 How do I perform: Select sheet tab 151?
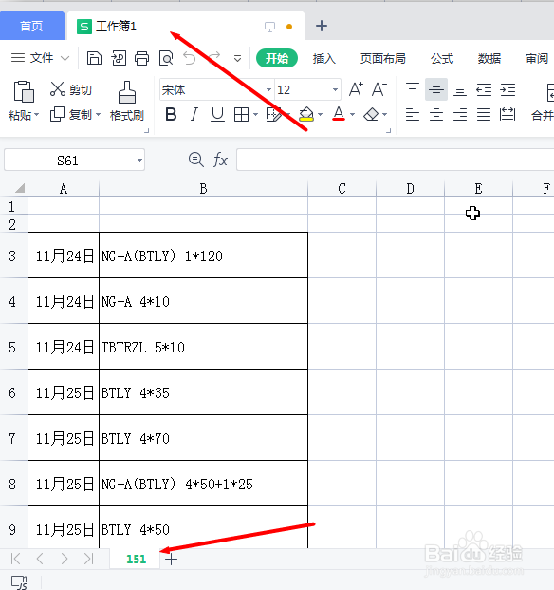136,560
